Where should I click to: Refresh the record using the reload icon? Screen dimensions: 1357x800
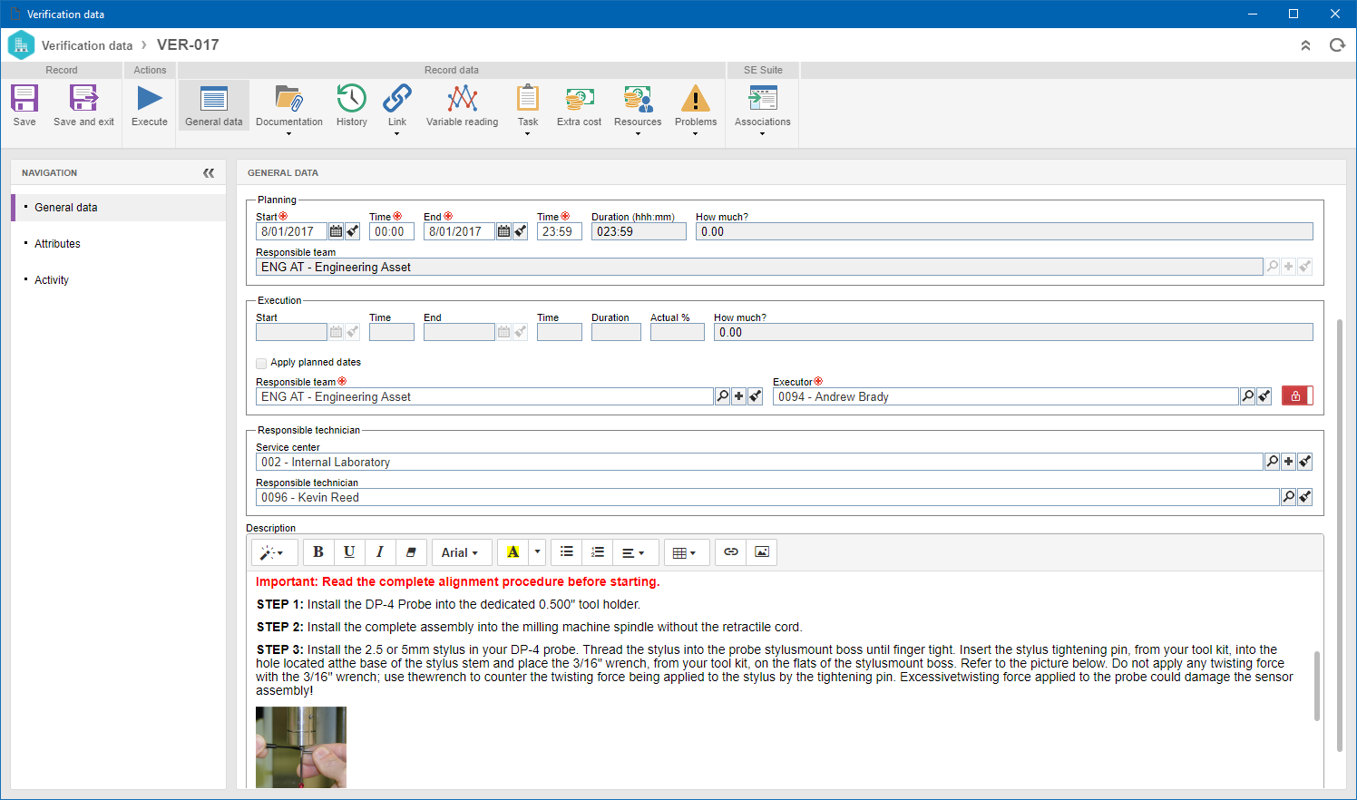[x=1337, y=45]
